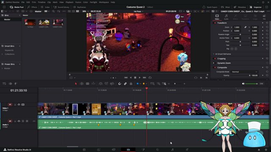Toggle the zoom link chain icon
The image size is (271, 152).
(x=245, y=27)
